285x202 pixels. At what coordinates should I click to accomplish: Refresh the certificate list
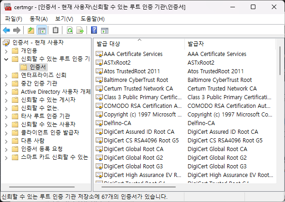click(70, 30)
